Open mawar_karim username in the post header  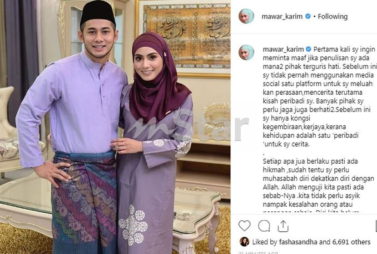point(282,17)
